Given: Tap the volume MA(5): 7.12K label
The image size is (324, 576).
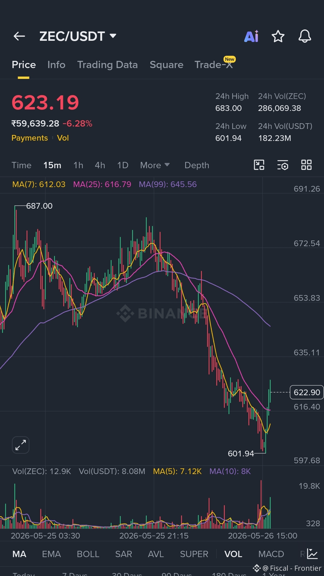Looking at the screenshot, I should pyautogui.click(x=177, y=471).
